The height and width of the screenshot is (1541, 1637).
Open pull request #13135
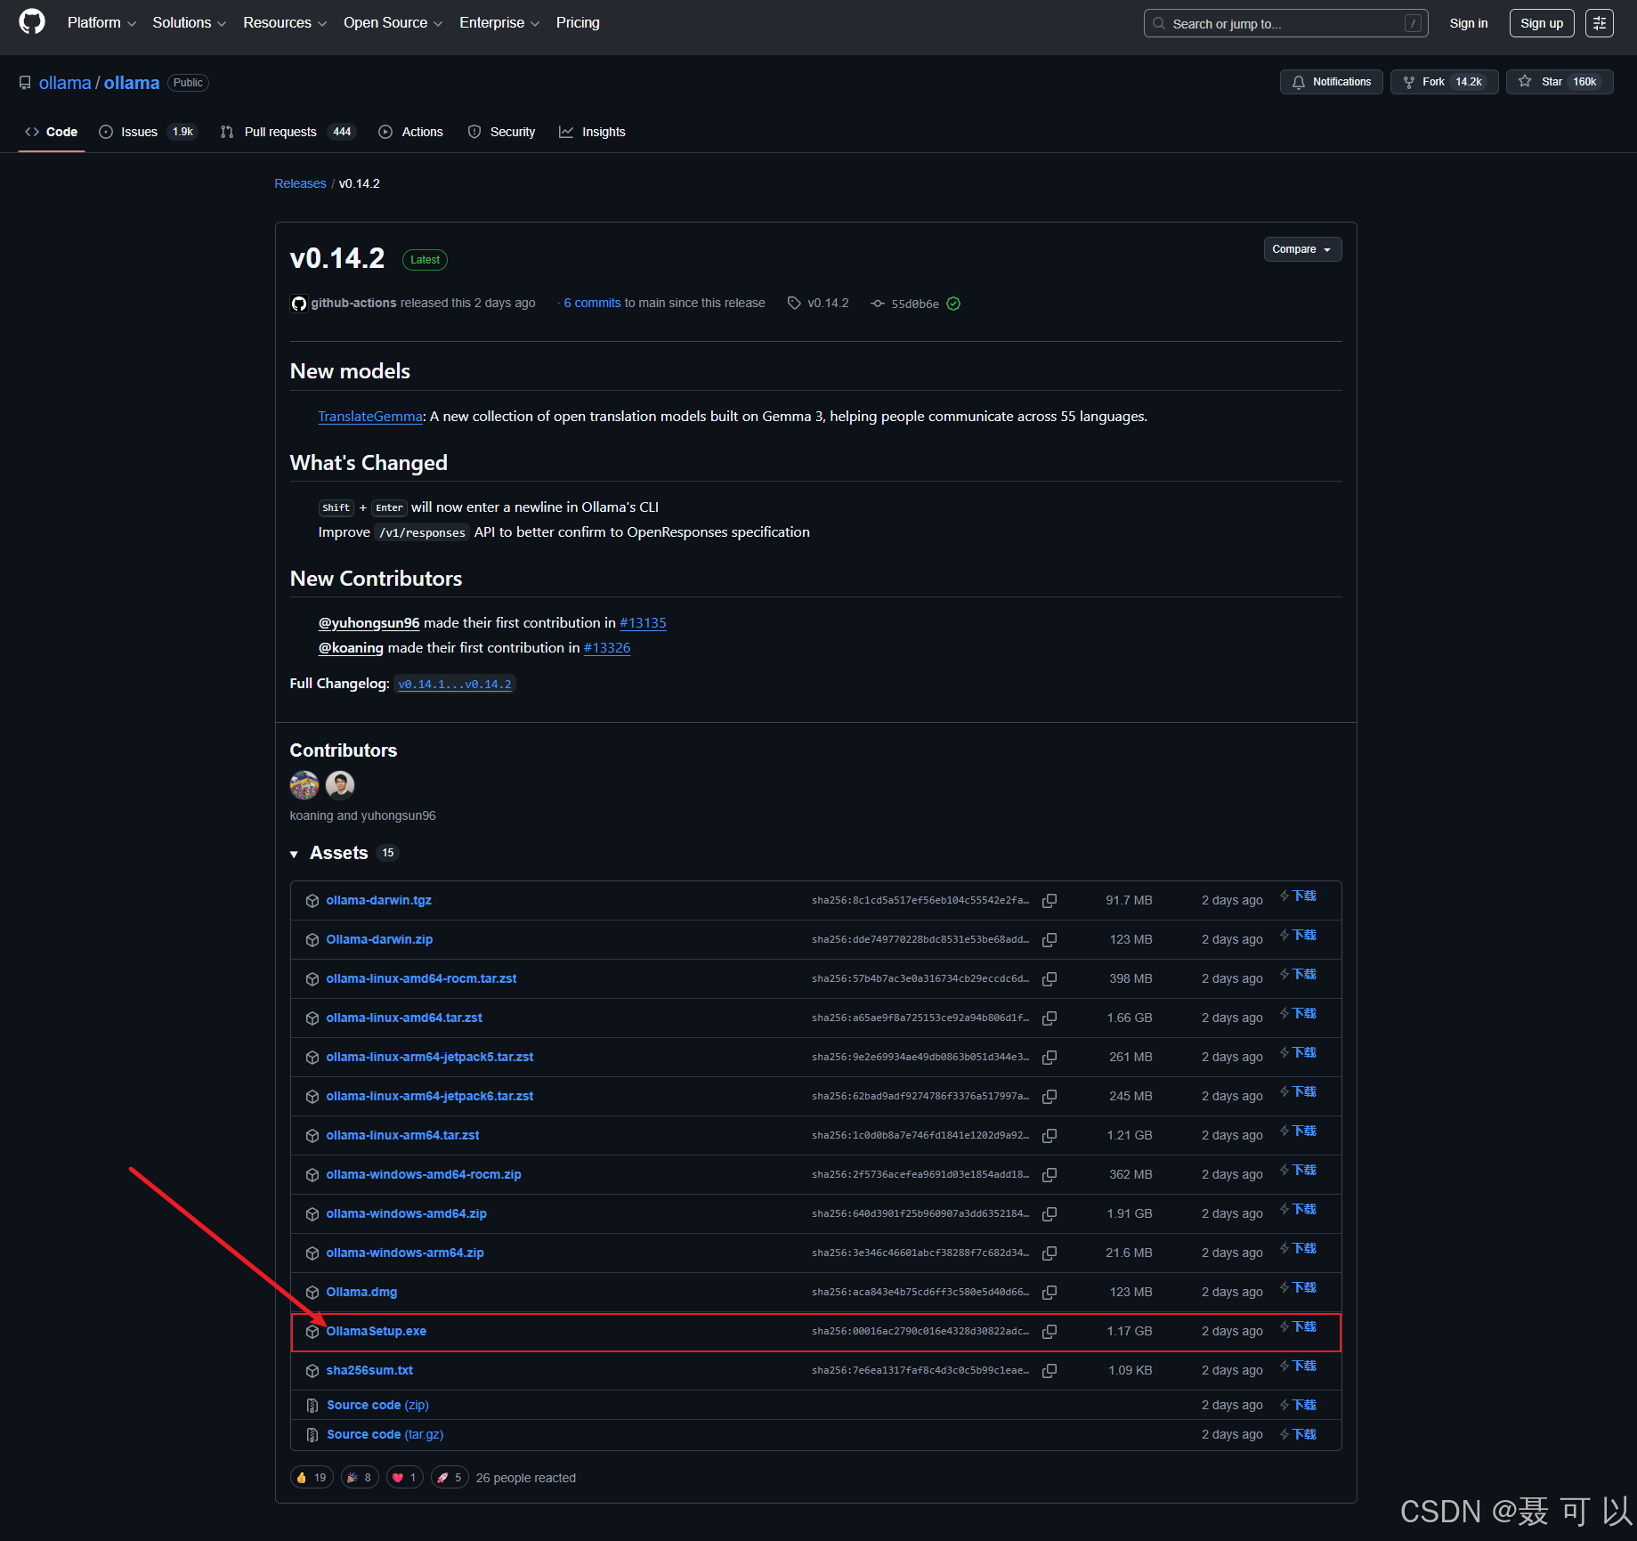coord(643,623)
